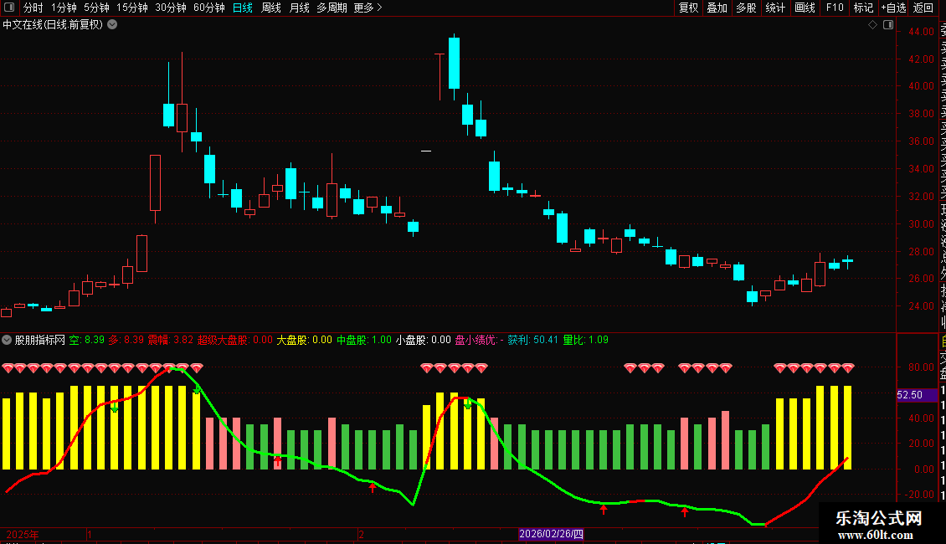Screen dimensions: 946x544
Task: Click the 叠加 overlay button
Action: [x=717, y=8]
